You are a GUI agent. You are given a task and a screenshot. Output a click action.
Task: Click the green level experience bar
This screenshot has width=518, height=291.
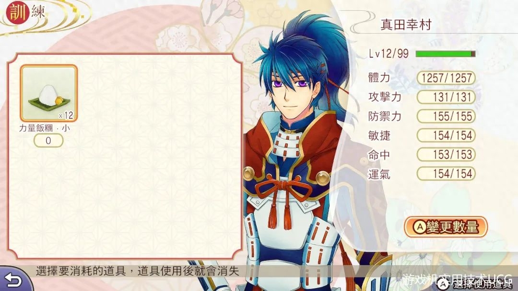(445, 54)
